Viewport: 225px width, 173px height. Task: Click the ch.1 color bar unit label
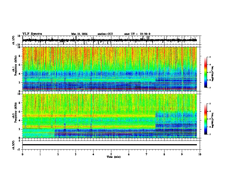tap(213, 73)
